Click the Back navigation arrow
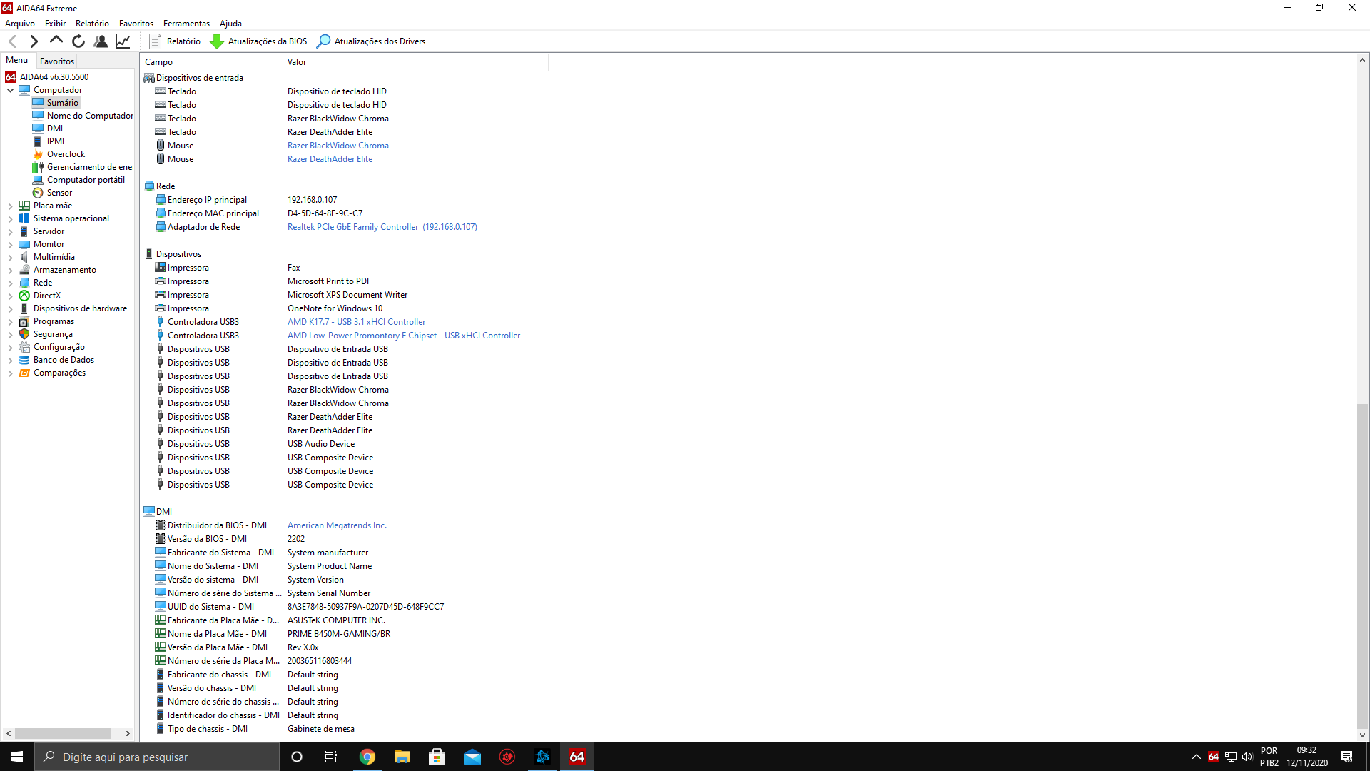This screenshot has height=771, width=1370. point(12,41)
